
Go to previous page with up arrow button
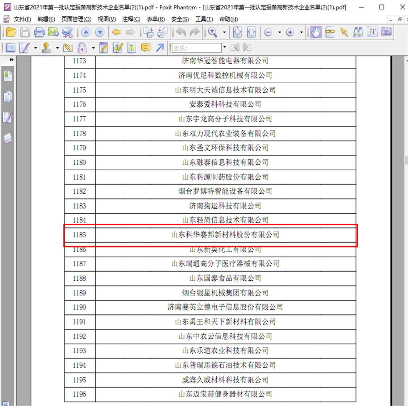point(86,33)
